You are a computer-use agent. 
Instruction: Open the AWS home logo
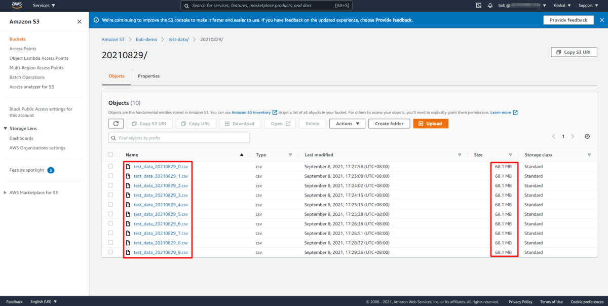click(17, 6)
